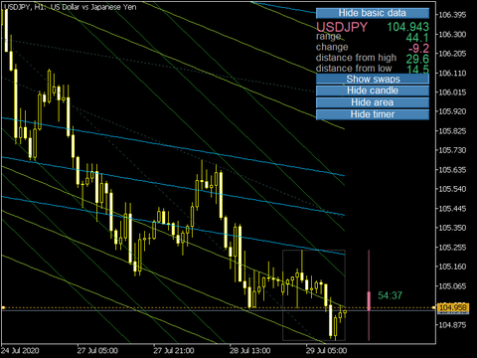This screenshot has width=477, height=358.
Task: Click the Hide candle button
Action: 373,90
